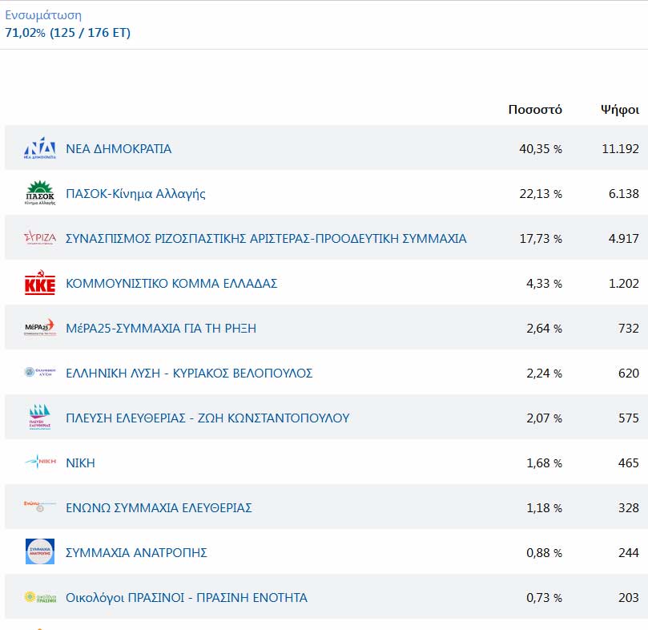The width and height of the screenshot is (648, 630).
Task: Select the 732 votes cell
Action: click(629, 328)
